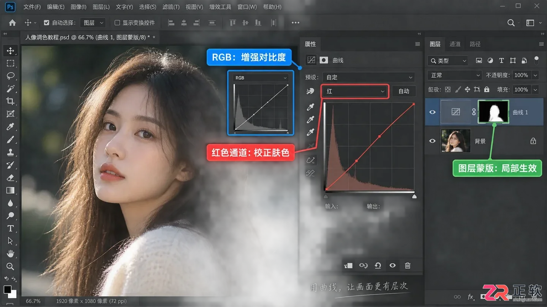
Task: Click the foreground color swatch
Action: tap(7, 290)
